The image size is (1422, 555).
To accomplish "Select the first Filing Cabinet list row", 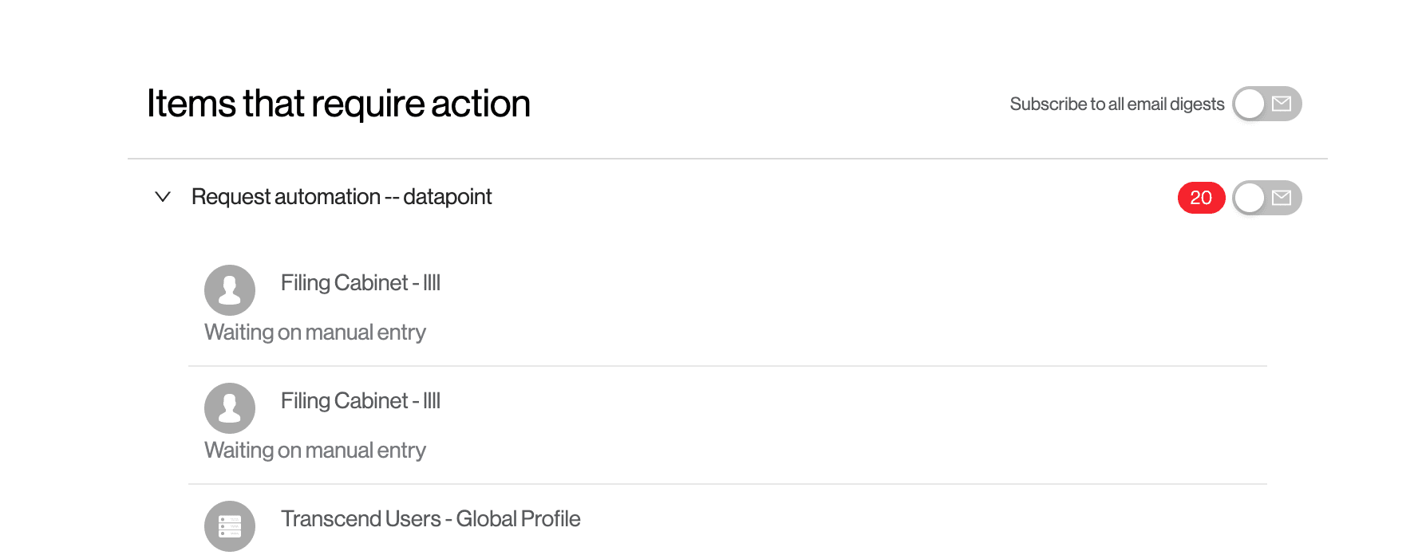I will click(728, 307).
